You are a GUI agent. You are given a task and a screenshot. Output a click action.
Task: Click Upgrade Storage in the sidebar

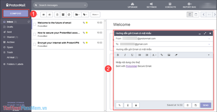click(x=15, y=103)
